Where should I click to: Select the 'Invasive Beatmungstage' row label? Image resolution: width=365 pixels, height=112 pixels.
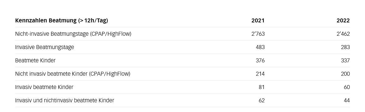44,47
